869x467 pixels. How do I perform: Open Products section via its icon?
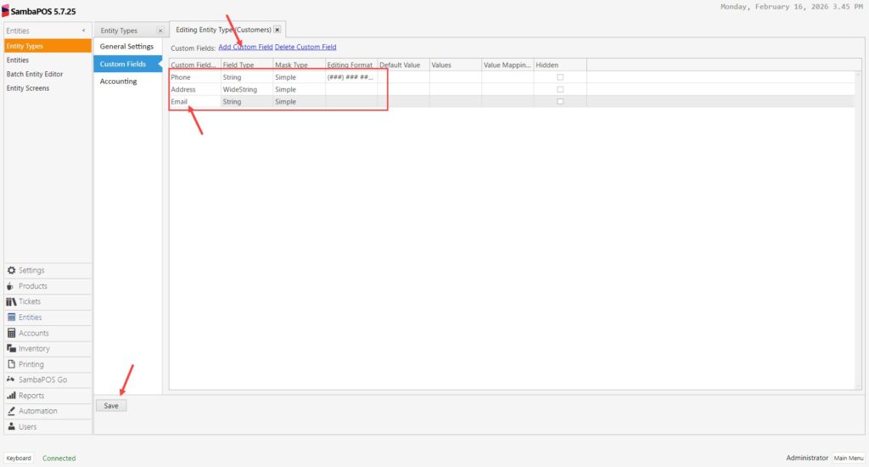tap(12, 286)
